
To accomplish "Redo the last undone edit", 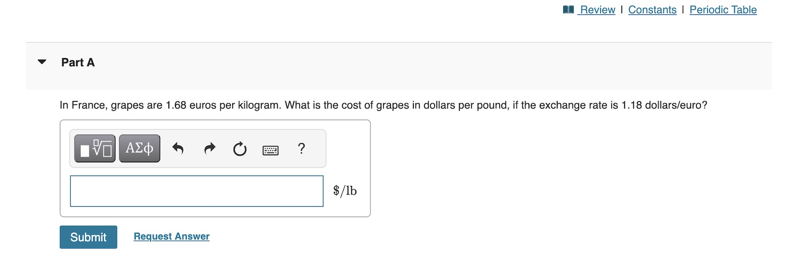I will [x=209, y=149].
